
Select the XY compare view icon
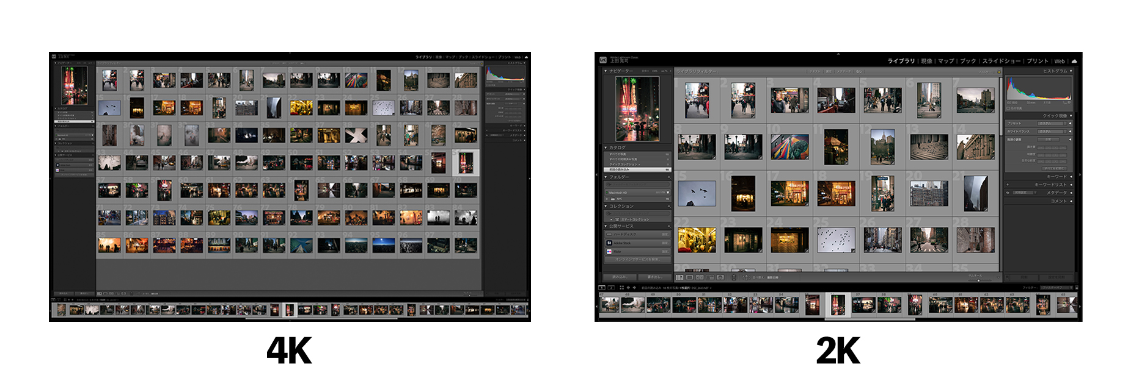(700, 277)
